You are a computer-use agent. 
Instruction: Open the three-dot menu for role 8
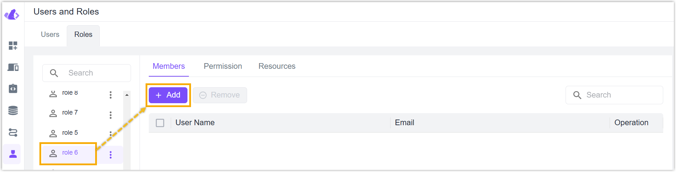111,95
